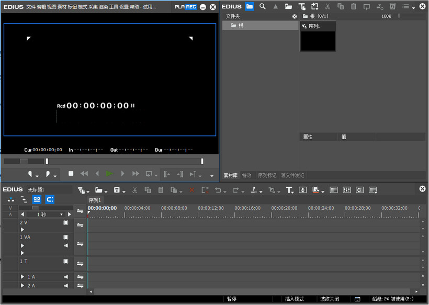
Task: Open the audio mixer icon in the timeline toolbar
Action: pyautogui.click(x=346, y=190)
